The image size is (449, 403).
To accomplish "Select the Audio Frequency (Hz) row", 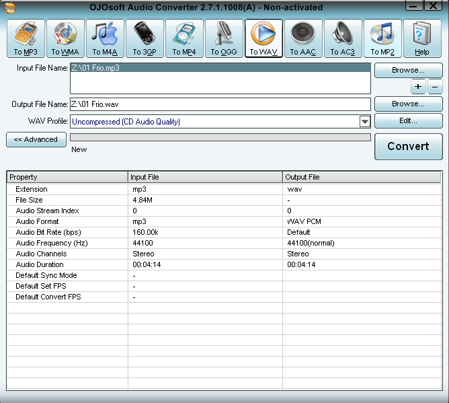I will pyautogui.click(x=224, y=243).
